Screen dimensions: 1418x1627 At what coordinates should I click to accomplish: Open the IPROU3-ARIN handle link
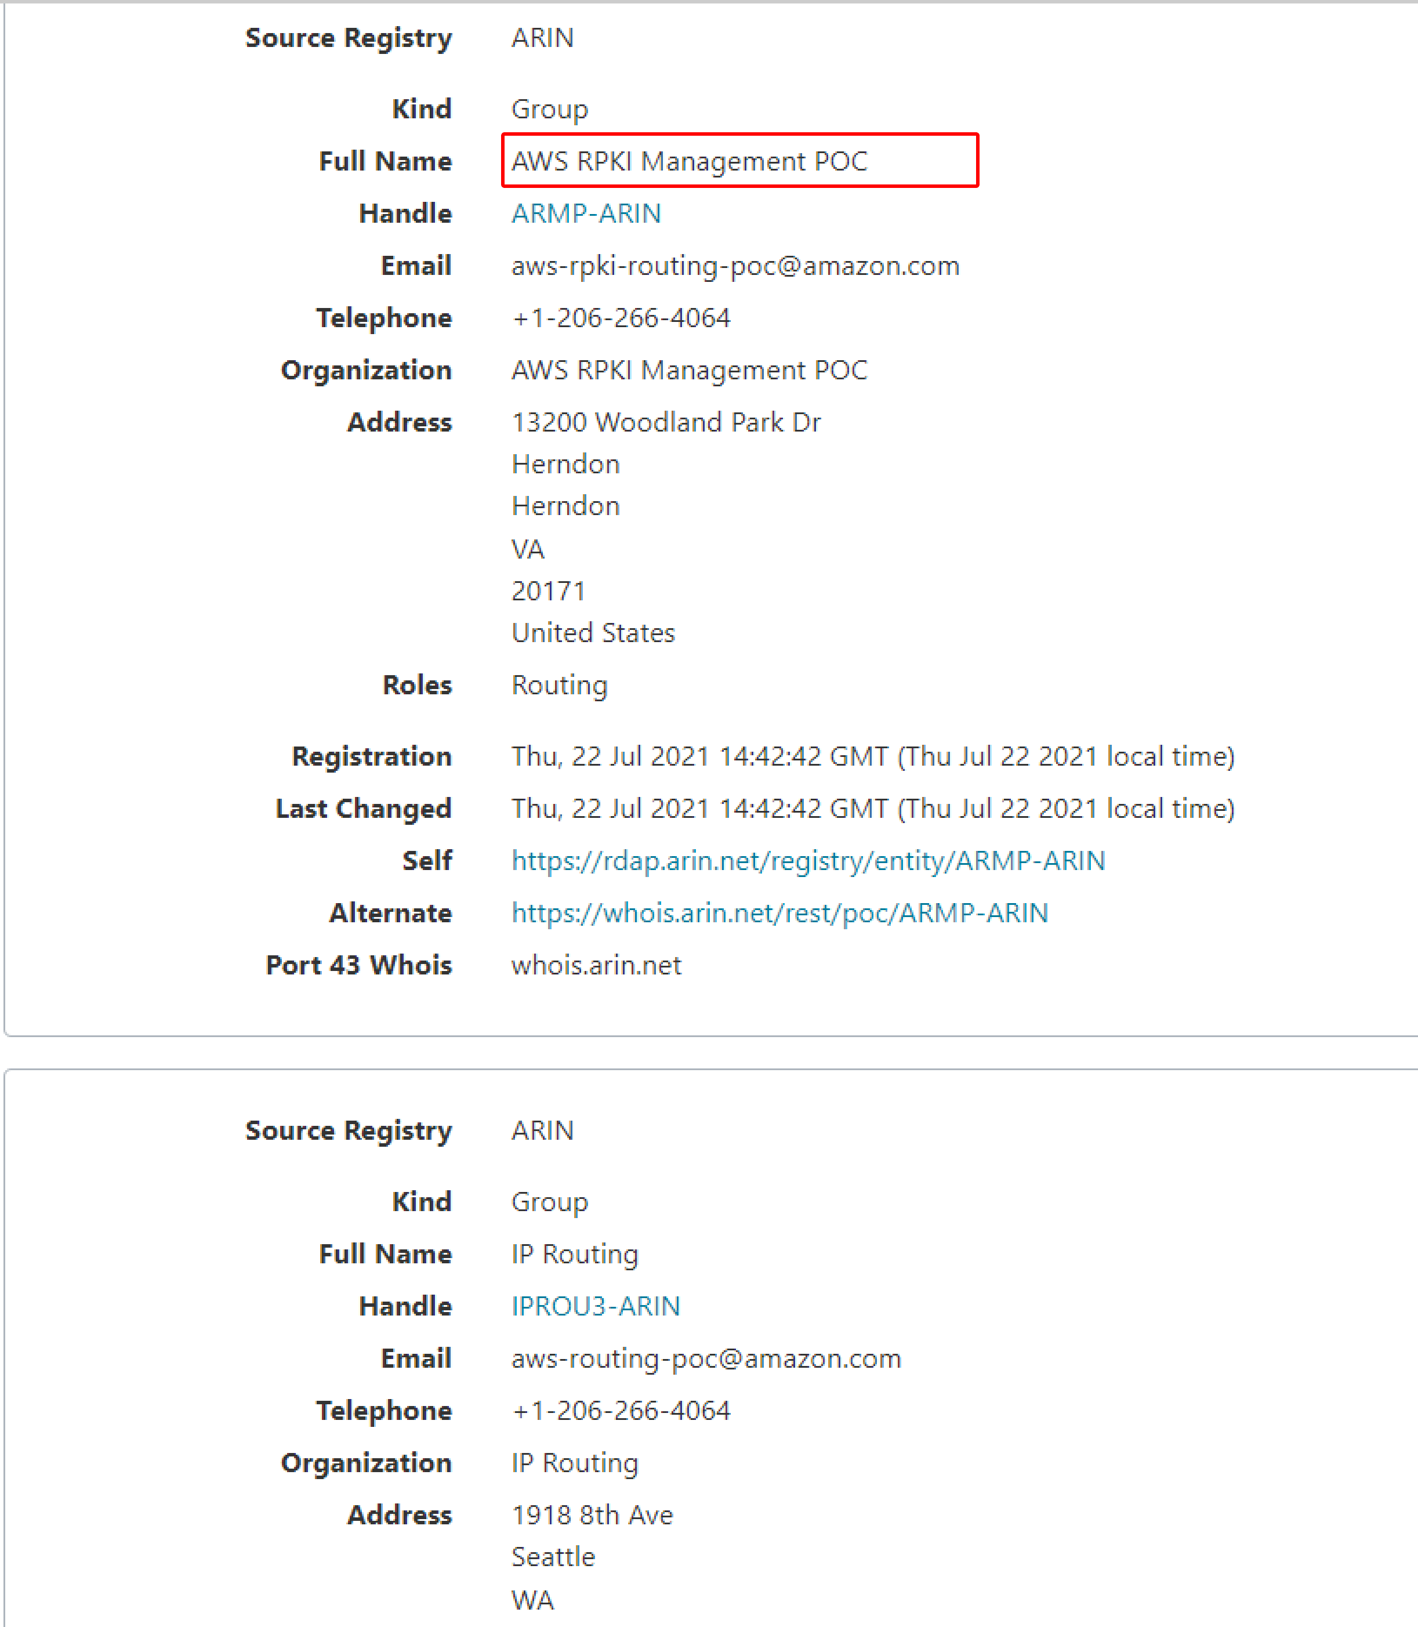click(595, 1306)
